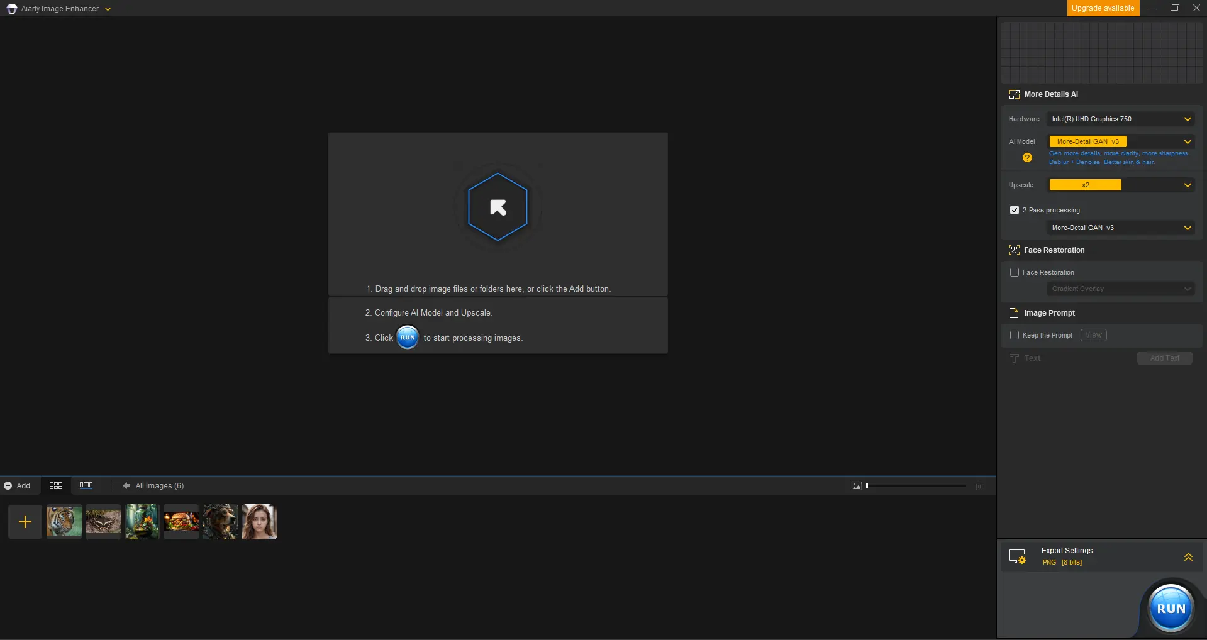Open the 2-Pass model dropdown

(x=1120, y=228)
